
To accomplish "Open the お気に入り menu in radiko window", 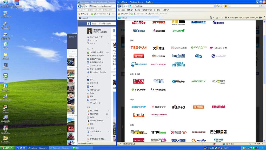I will (147, 10).
